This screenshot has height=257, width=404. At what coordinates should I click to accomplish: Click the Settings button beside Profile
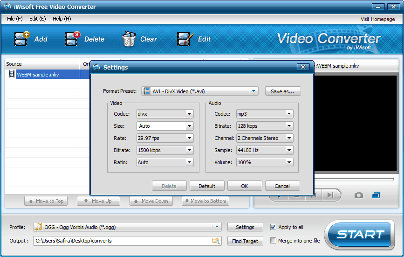245,227
